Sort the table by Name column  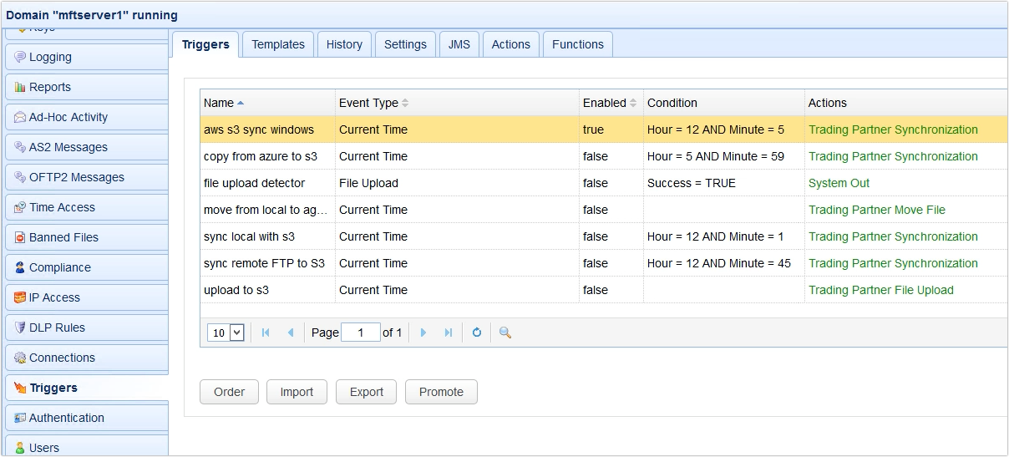220,103
